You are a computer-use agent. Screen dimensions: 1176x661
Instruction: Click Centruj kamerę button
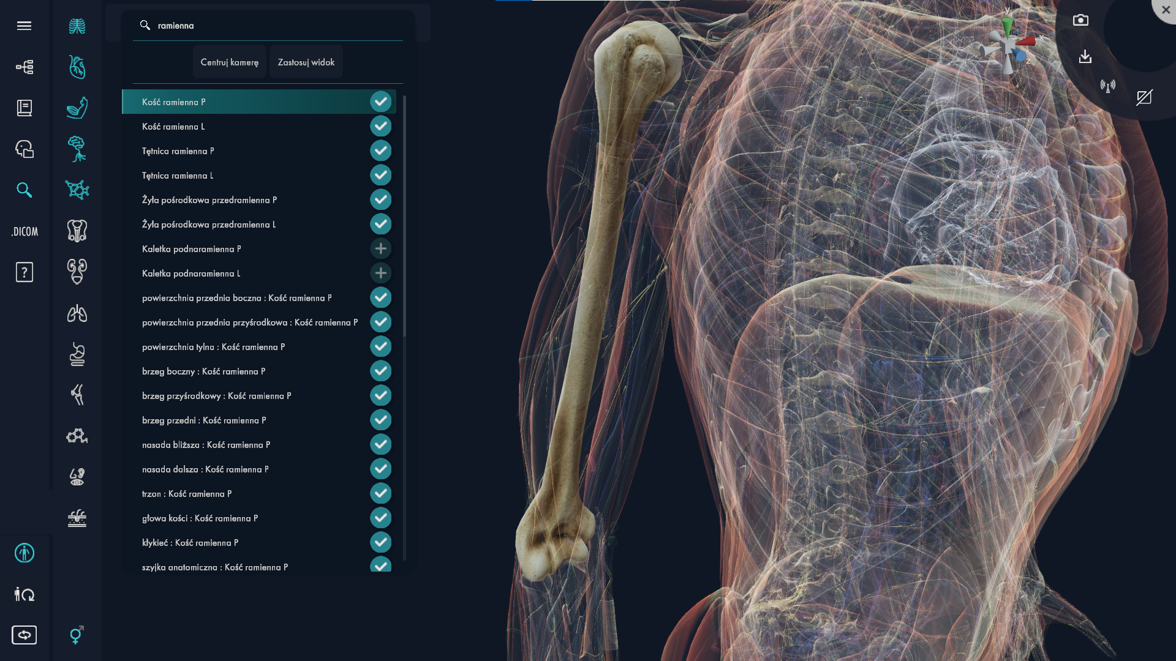tap(230, 62)
